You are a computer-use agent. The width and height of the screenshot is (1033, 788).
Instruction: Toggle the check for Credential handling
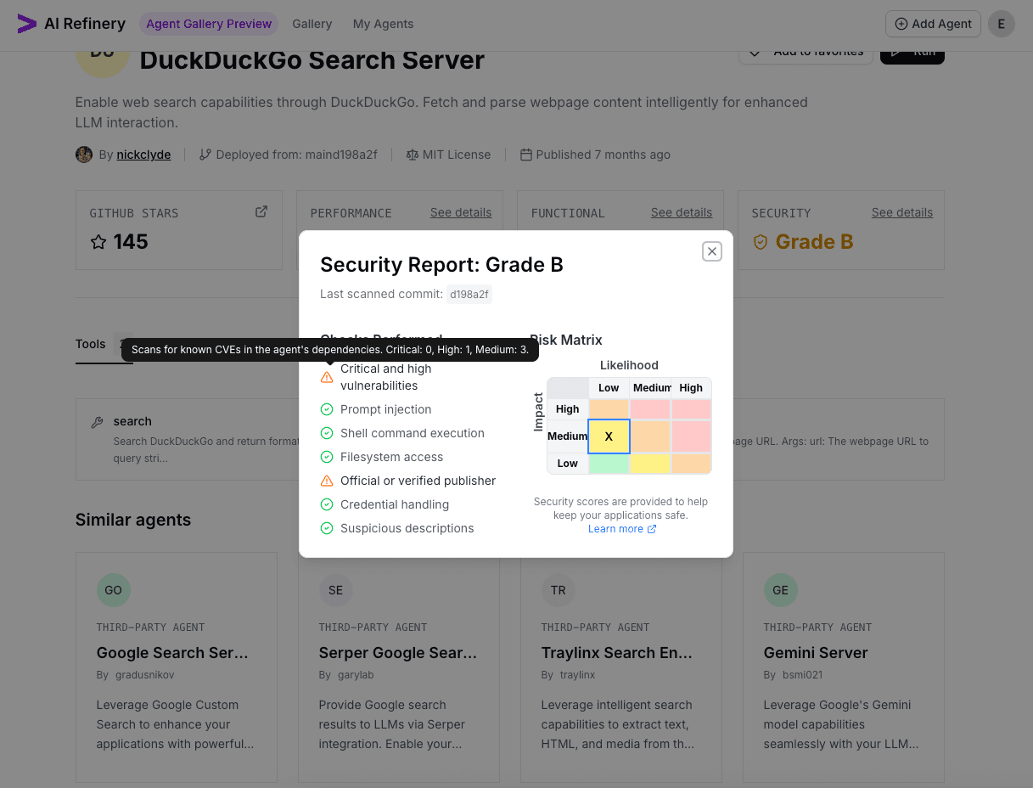click(327, 504)
